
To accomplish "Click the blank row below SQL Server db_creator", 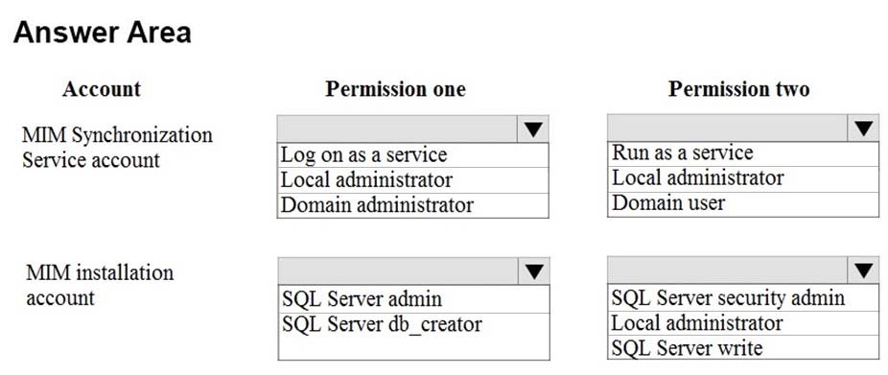I will [413, 348].
